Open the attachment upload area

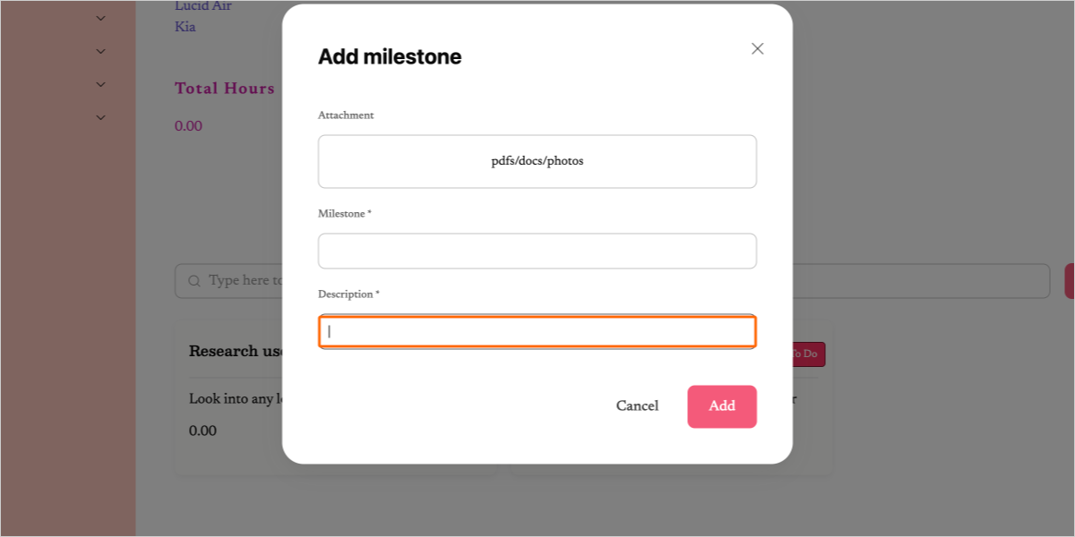tap(537, 161)
